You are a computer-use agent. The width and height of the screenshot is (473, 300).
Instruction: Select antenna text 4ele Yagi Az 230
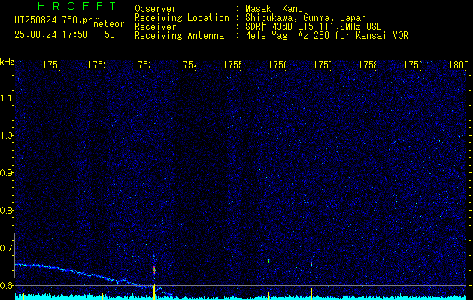(x=287, y=36)
